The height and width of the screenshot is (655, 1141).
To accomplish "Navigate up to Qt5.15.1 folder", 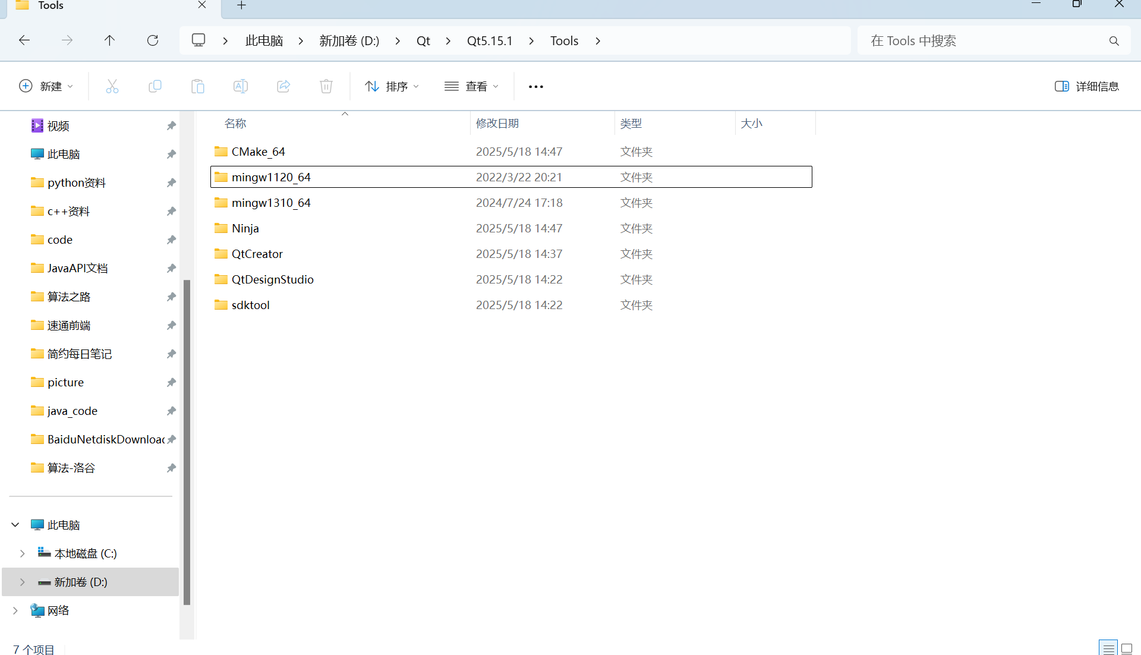I will 109,40.
